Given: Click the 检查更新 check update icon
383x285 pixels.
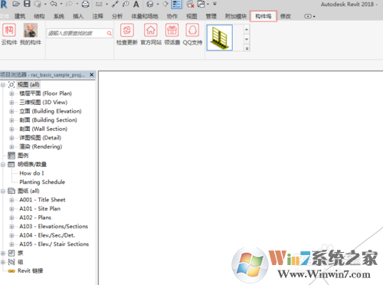Looking at the screenshot, I should (127, 30).
